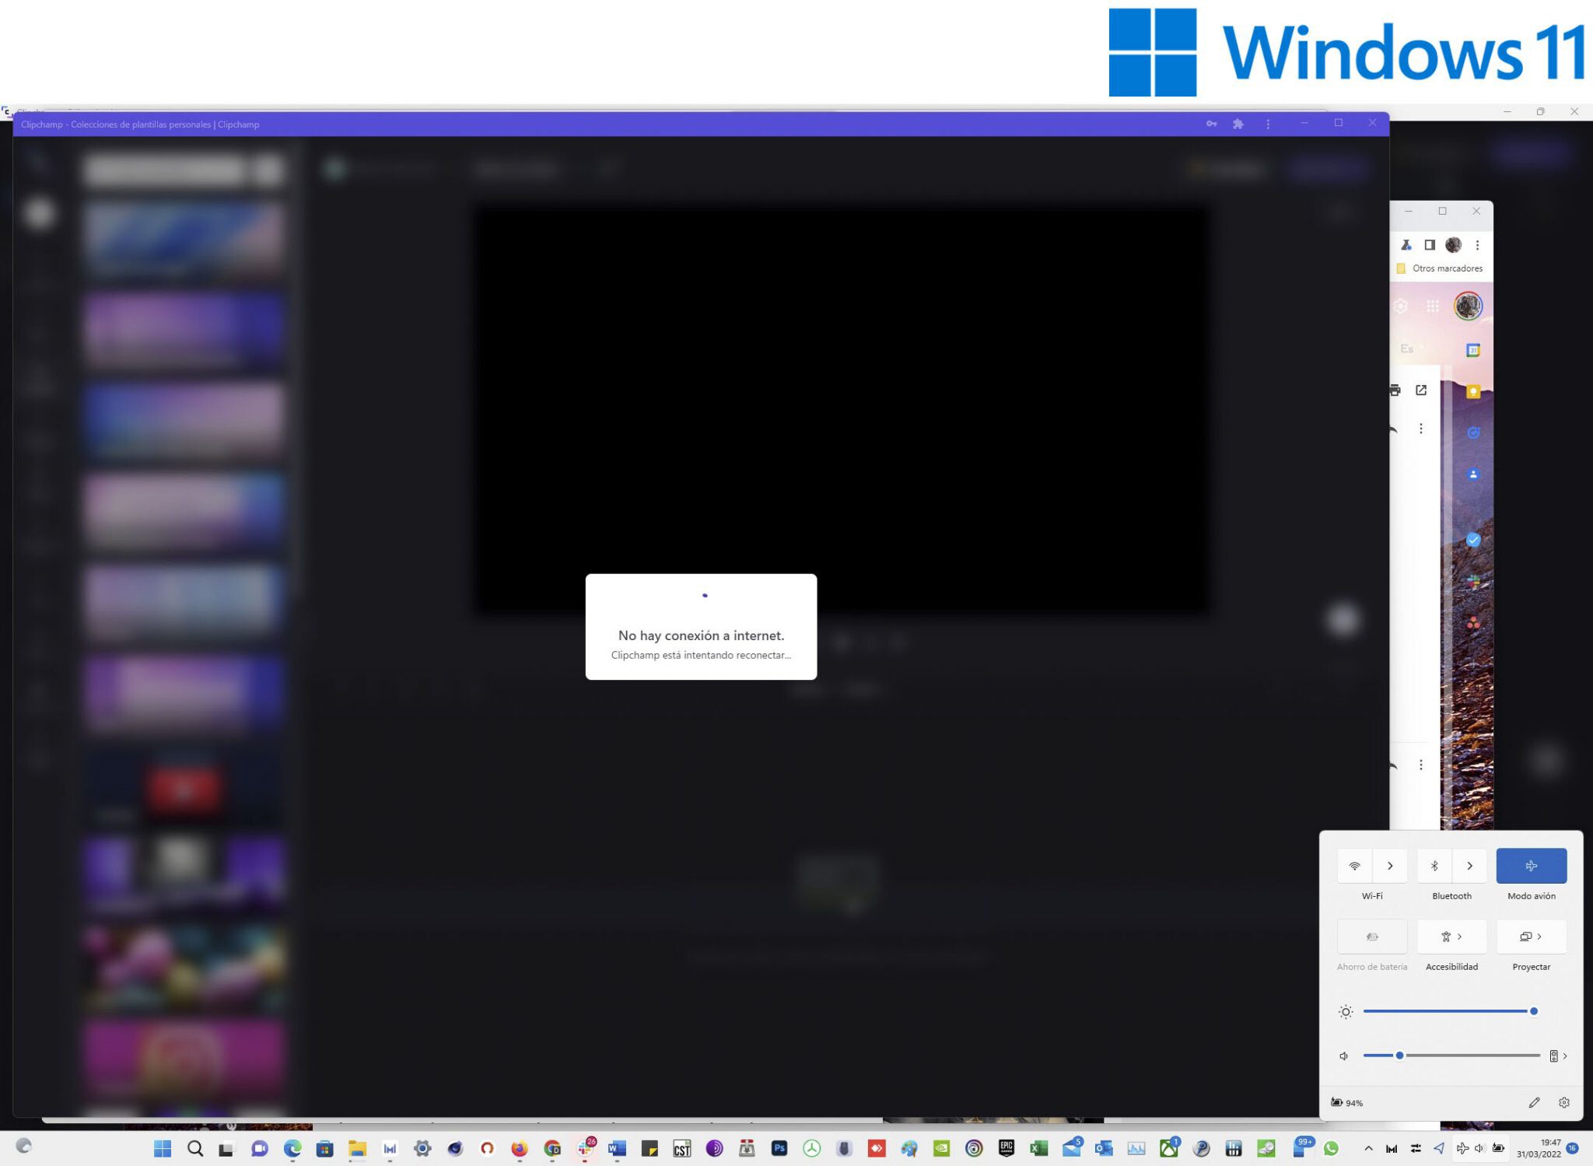
Task: Open the Xbox app from the taskbar
Action: point(1168,1148)
